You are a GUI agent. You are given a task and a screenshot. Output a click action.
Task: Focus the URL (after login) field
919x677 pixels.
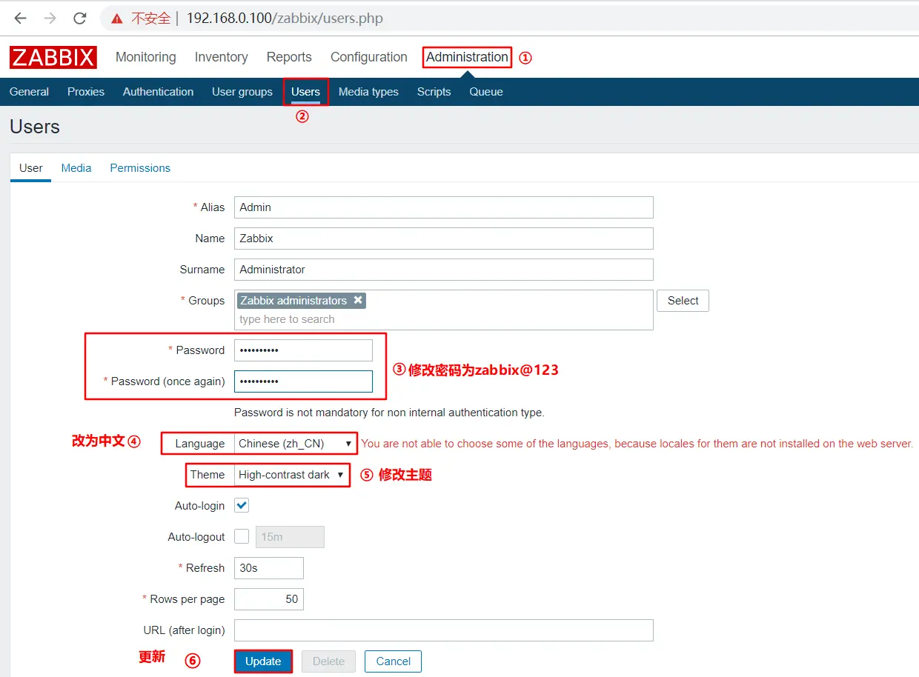(x=443, y=630)
